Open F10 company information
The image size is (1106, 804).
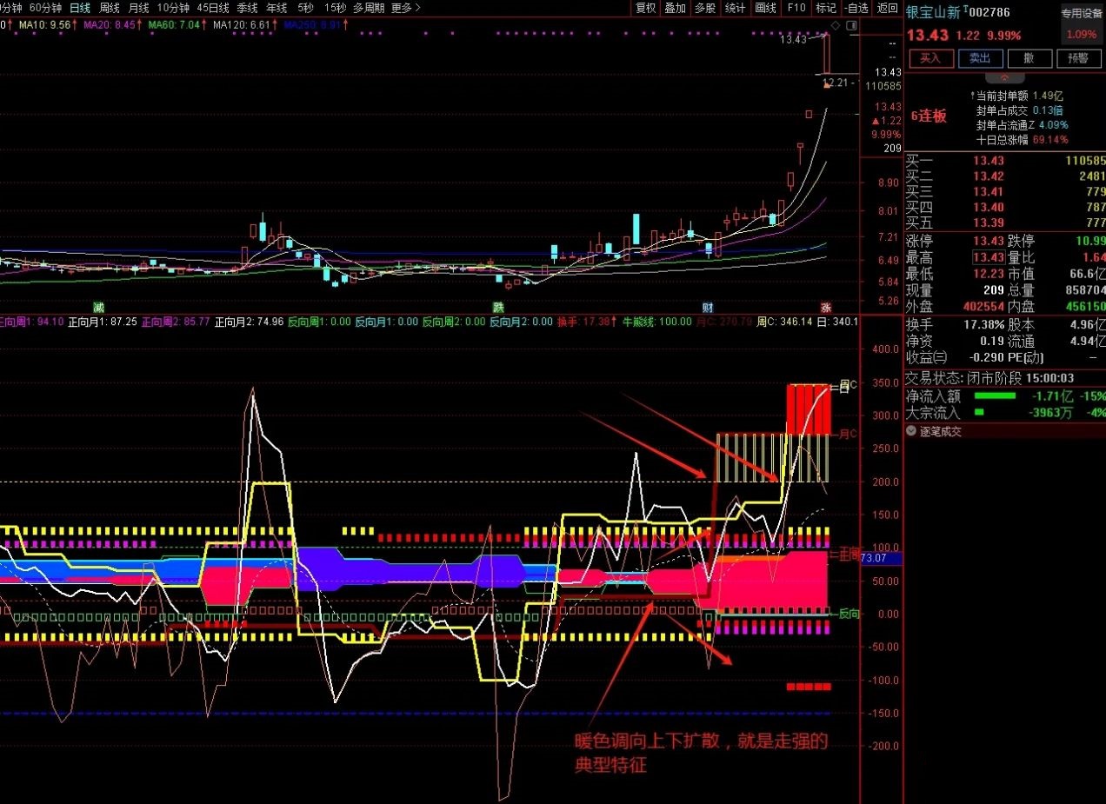(x=796, y=8)
